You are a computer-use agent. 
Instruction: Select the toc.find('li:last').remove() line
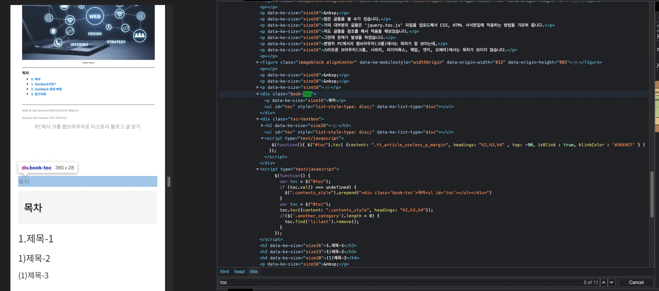pos(322,222)
